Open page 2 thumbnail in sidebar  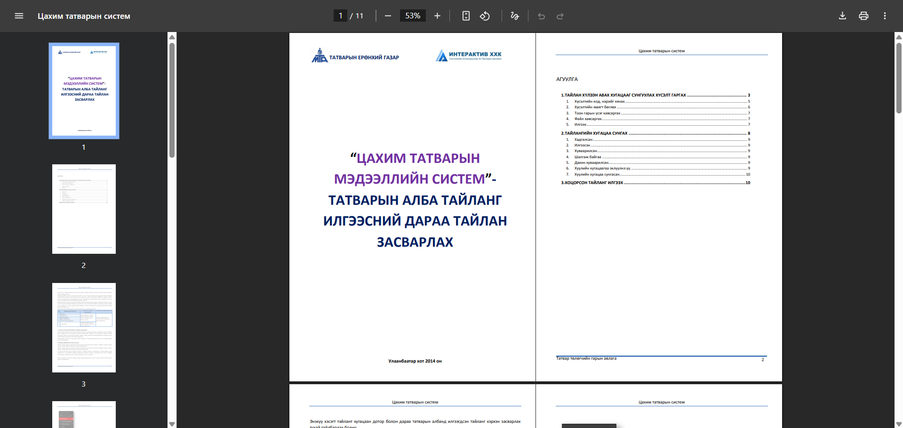coord(84,209)
